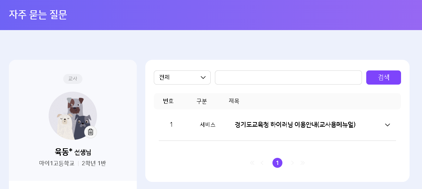Expand the 하이러닝 이용안내 FAQ chevron
The width and height of the screenshot is (422, 189).
(x=388, y=125)
